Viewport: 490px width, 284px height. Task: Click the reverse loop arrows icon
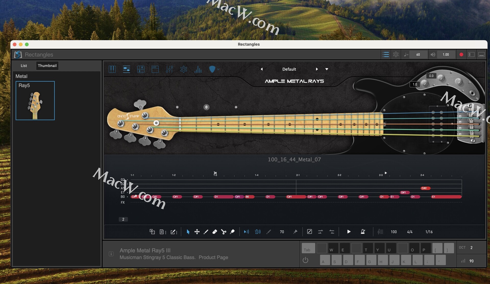332,232
